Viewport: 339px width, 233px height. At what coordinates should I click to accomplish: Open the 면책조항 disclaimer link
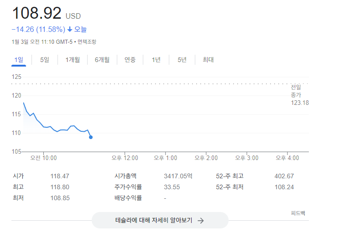87,42
